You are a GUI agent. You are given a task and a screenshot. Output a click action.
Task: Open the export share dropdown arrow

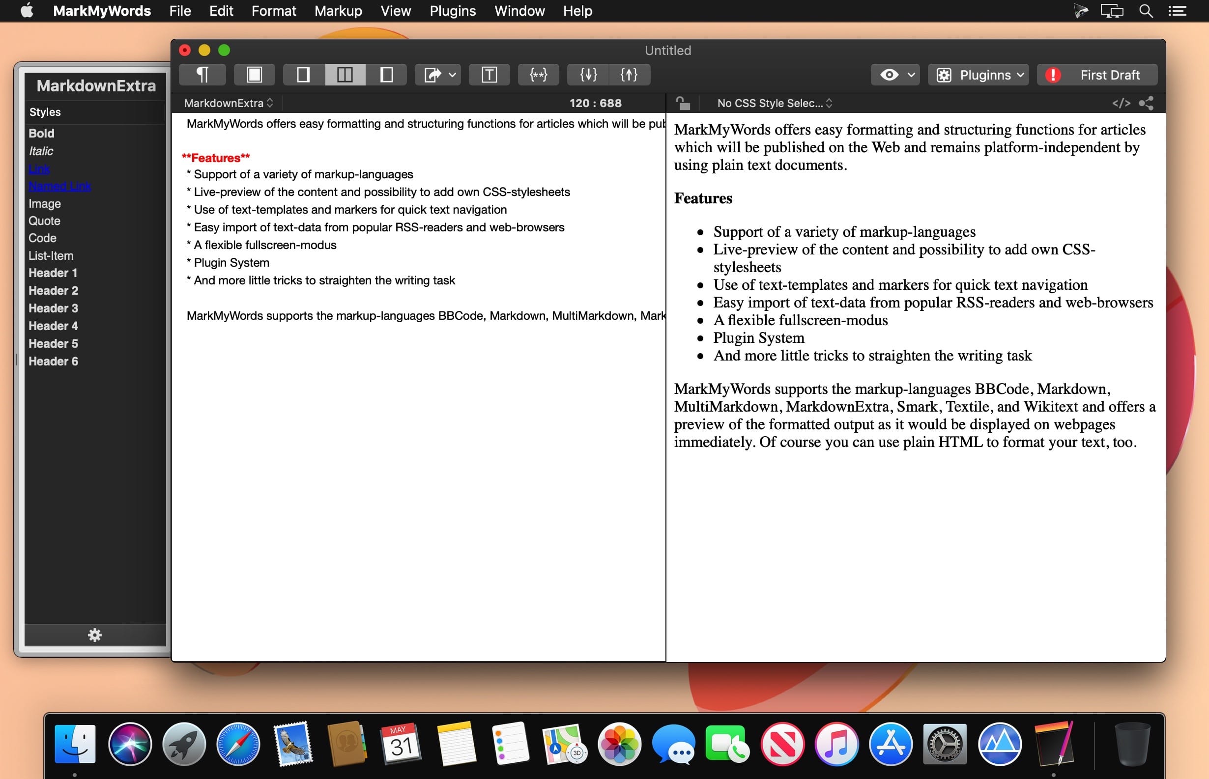tap(453, 75)
